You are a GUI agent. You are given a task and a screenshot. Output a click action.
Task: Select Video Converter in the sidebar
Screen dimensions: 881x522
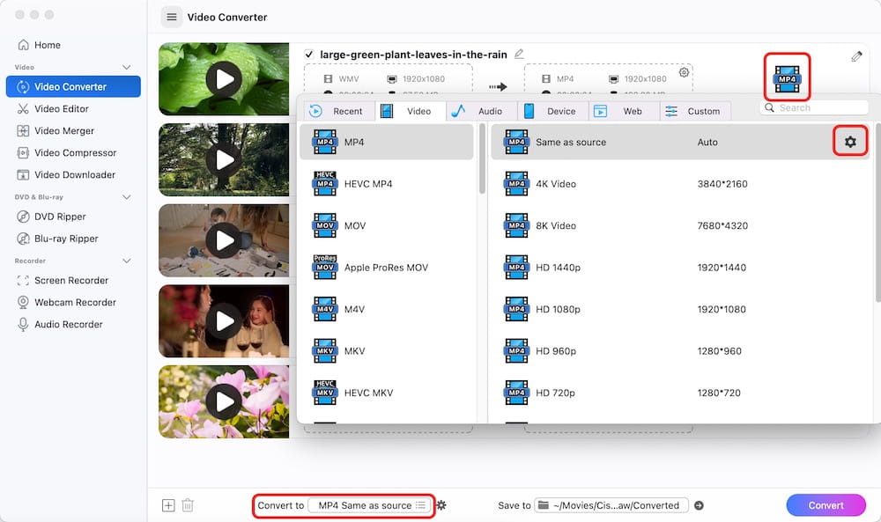click(x=73, y=86)
